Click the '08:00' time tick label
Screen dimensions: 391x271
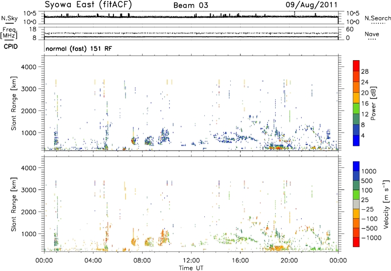pyautogui.click(x=142, y=261)
